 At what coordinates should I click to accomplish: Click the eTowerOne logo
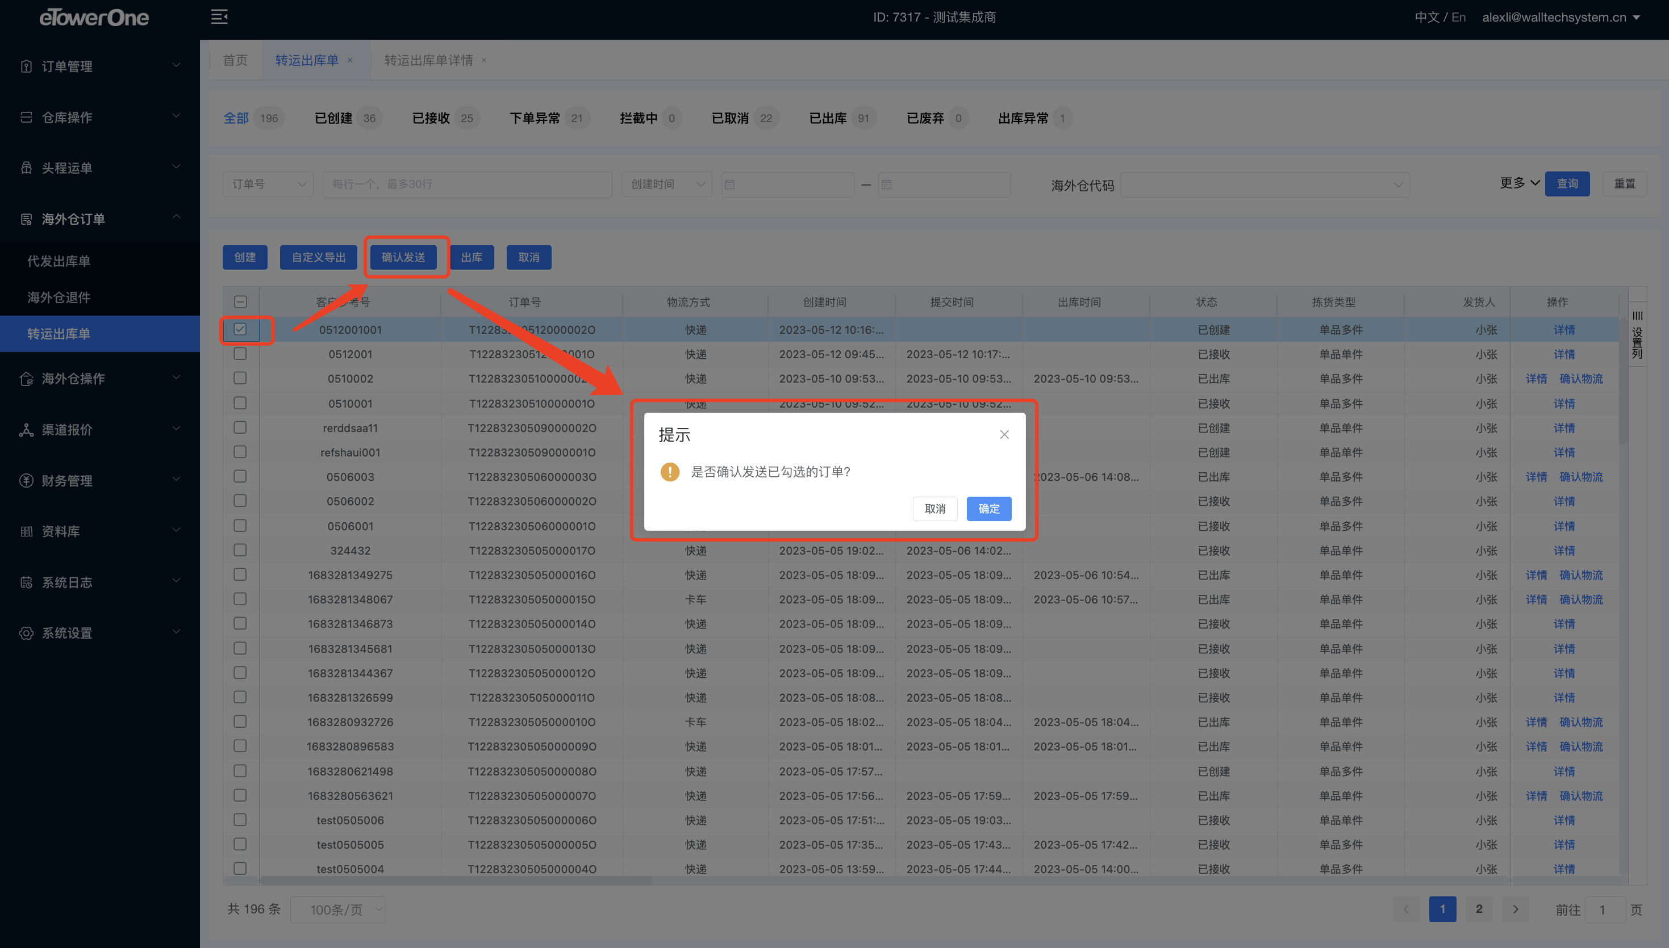coord(94,18)
